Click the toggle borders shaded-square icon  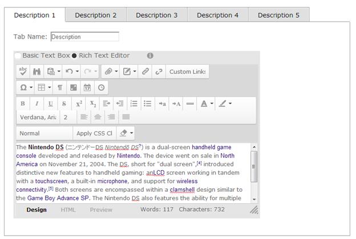(x=74, y=88)
